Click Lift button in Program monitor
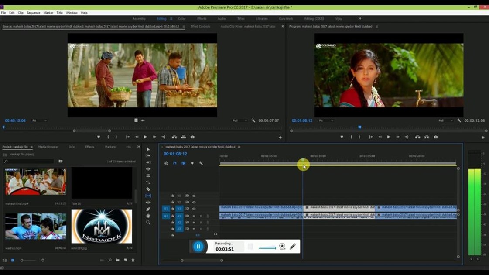Image resolution: width=489 pixels, height=275 pixels. [x=417, y=137]
